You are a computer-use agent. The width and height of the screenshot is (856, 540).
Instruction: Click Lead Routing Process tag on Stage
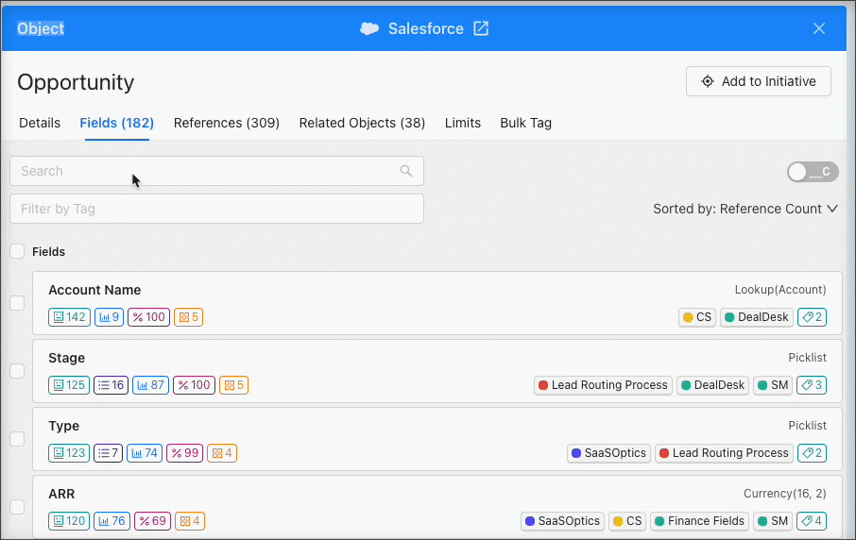(603, 385)
